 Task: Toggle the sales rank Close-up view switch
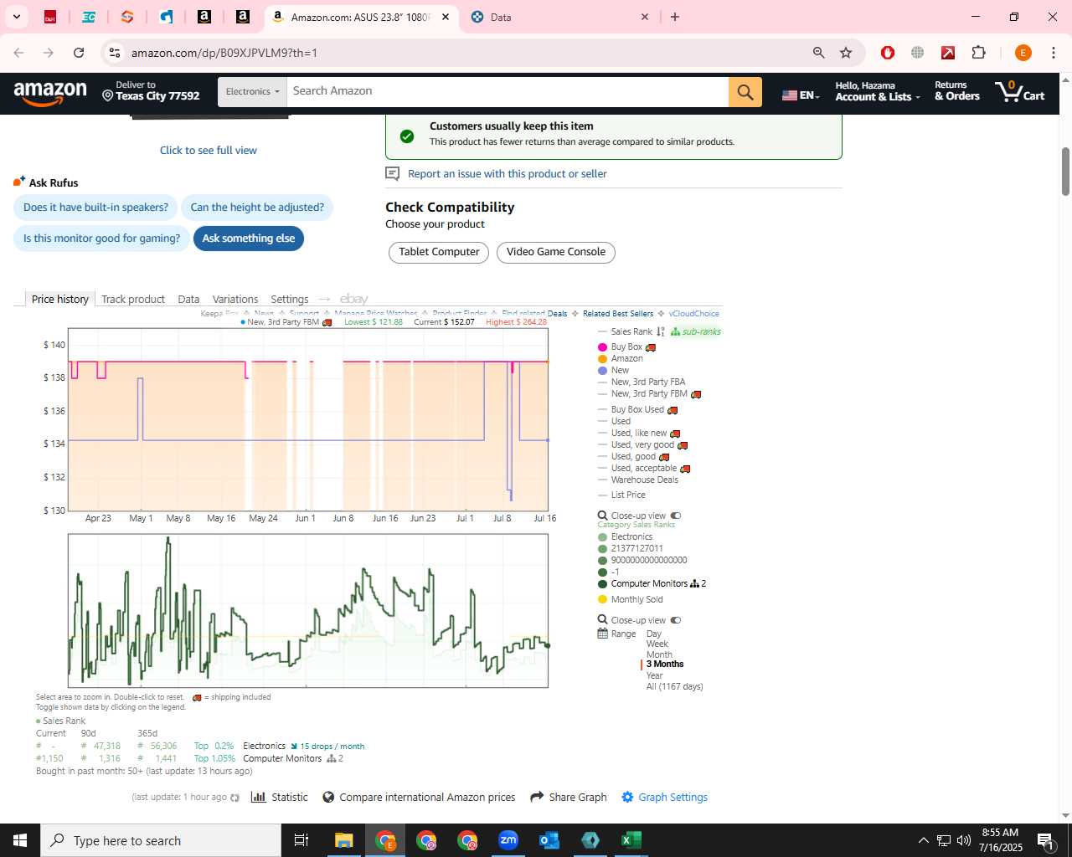pos(676,620)
